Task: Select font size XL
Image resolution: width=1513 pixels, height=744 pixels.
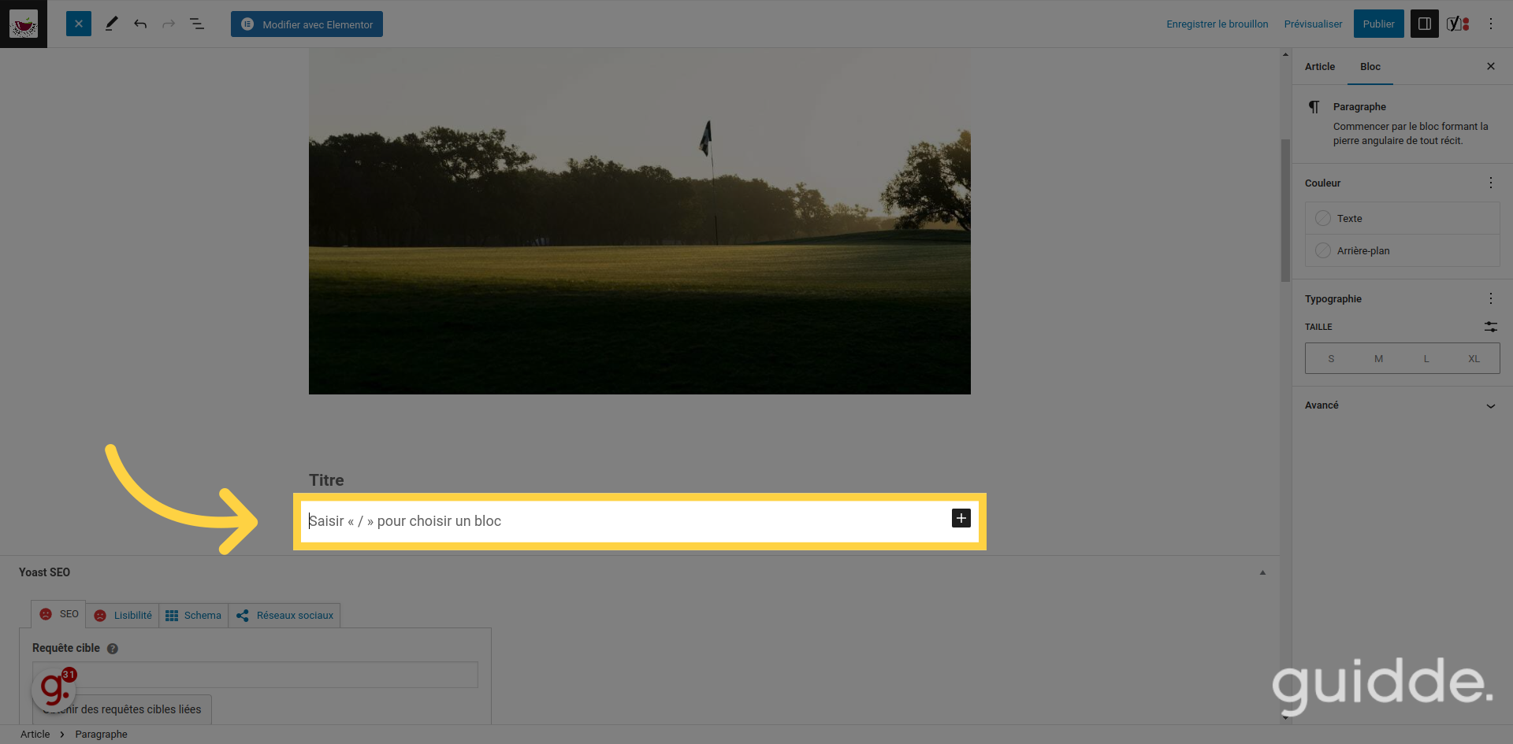Action: (1474, 359)
